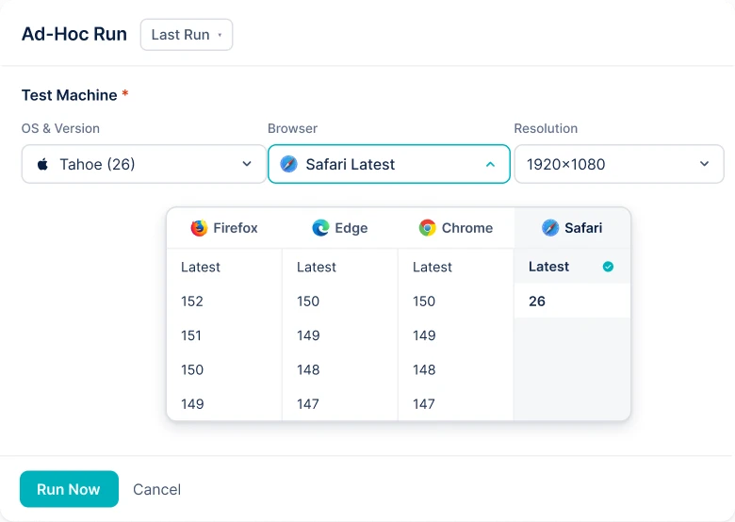Click the OS & Version field label
Image resolution: width=735 pixels, height=522 pixels.
click(x=60, y=128)
